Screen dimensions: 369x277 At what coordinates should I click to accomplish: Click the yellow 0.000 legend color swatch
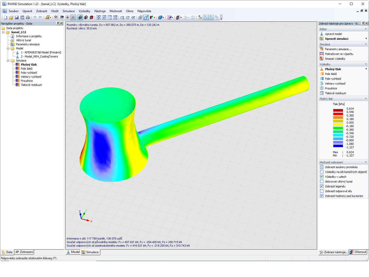pos(338,125)
